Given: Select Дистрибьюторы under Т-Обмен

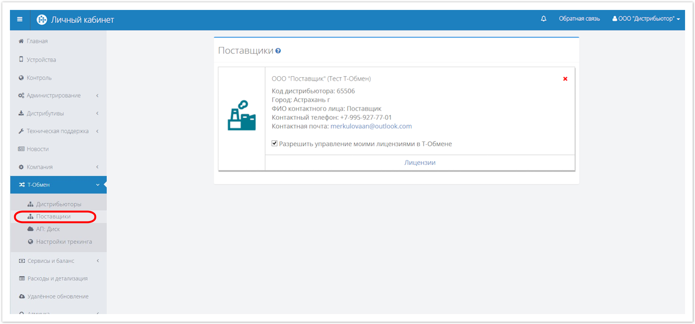Looking at the screenshot, I should click(59, 204).
